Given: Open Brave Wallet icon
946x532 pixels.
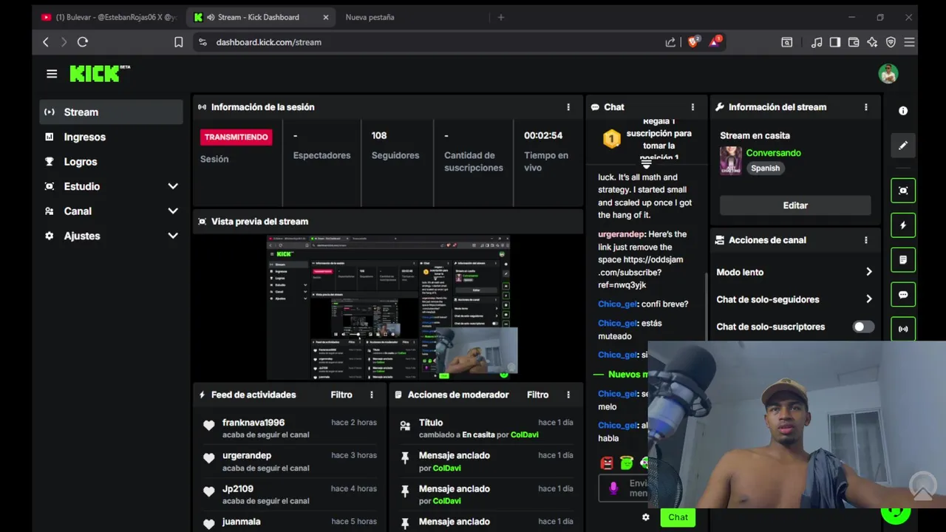Looking at the screenshot, I should 854,42.
